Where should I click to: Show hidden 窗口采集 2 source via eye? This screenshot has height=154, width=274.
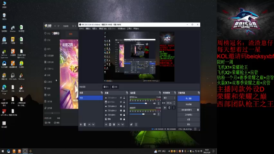(x=121, y=102)
